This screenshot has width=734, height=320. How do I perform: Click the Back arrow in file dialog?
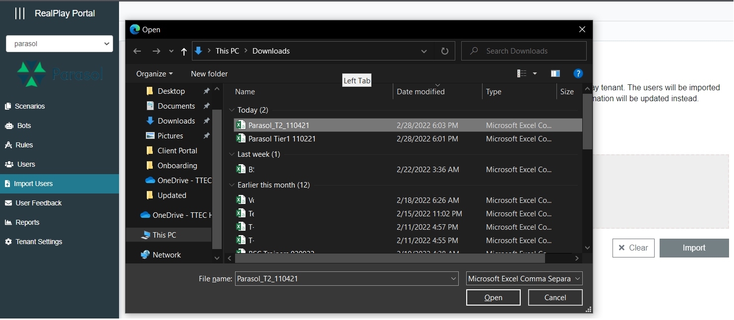point(137,51)
